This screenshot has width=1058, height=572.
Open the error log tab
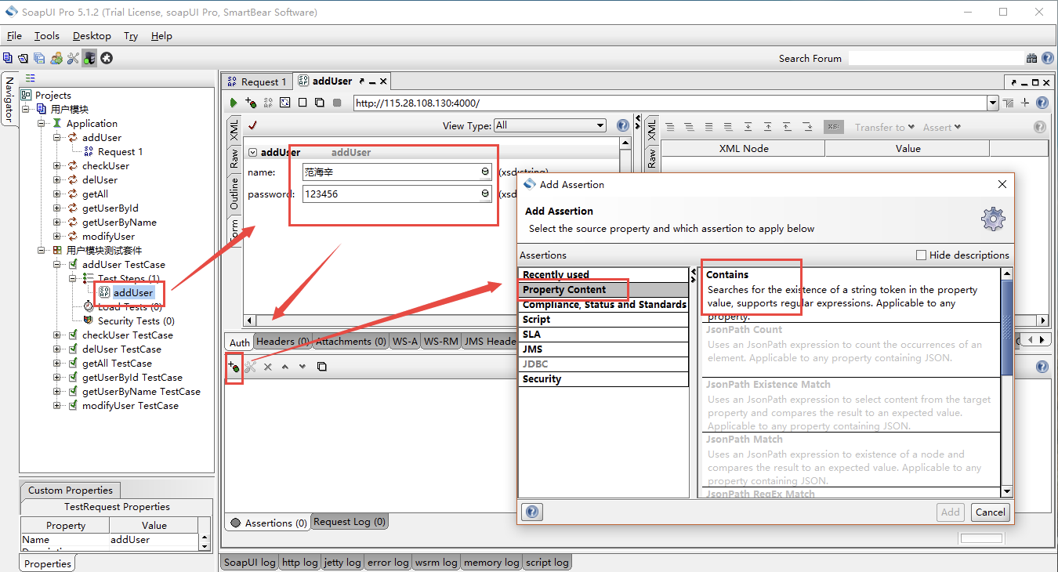[x=388, y=563]
